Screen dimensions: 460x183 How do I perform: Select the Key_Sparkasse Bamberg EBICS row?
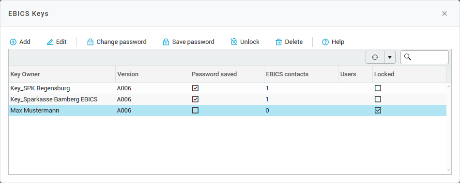228,99
